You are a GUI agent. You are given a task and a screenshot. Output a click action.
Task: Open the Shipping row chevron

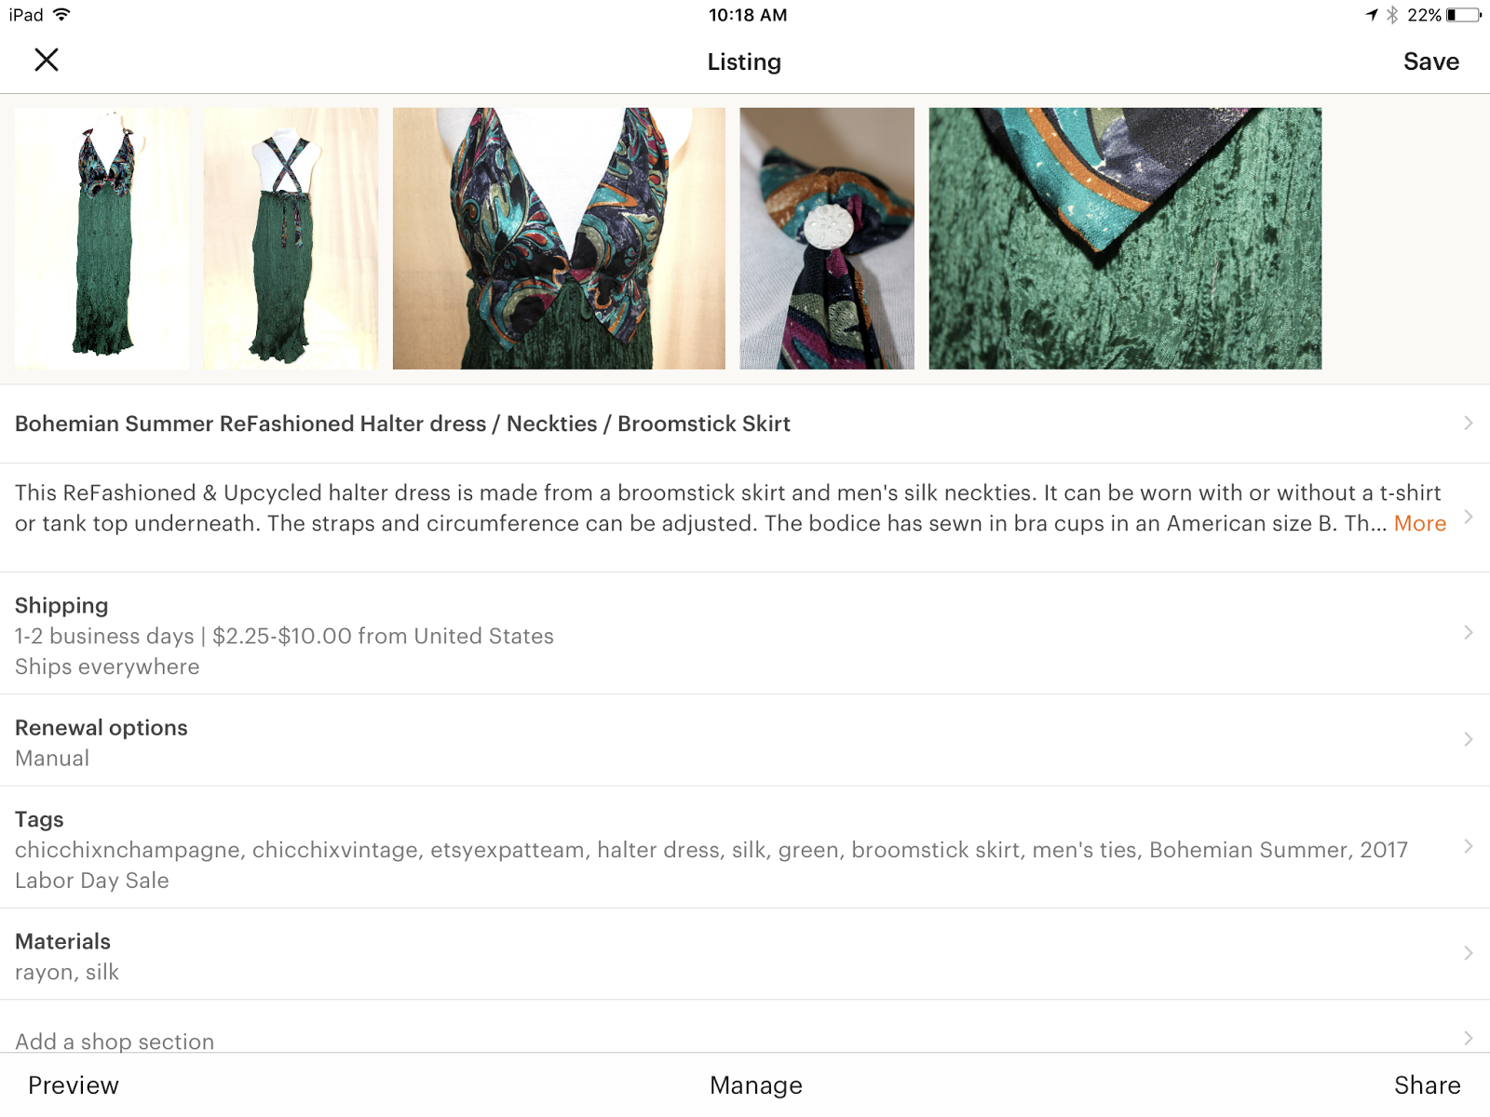(1469, 633)
